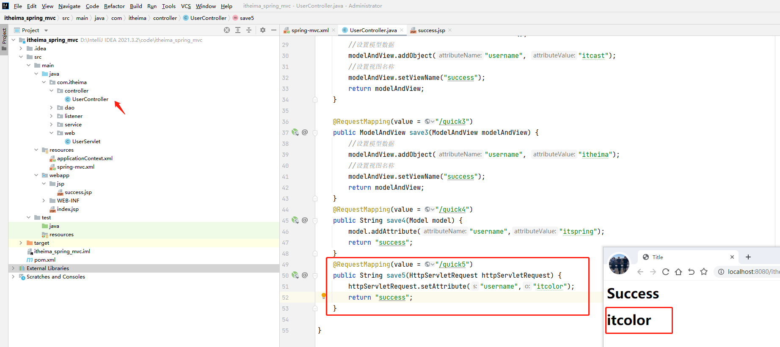Click the @ gutter mark on line 50
The height and width of the screenshot is (347, 780).
(x=305, y=275)
